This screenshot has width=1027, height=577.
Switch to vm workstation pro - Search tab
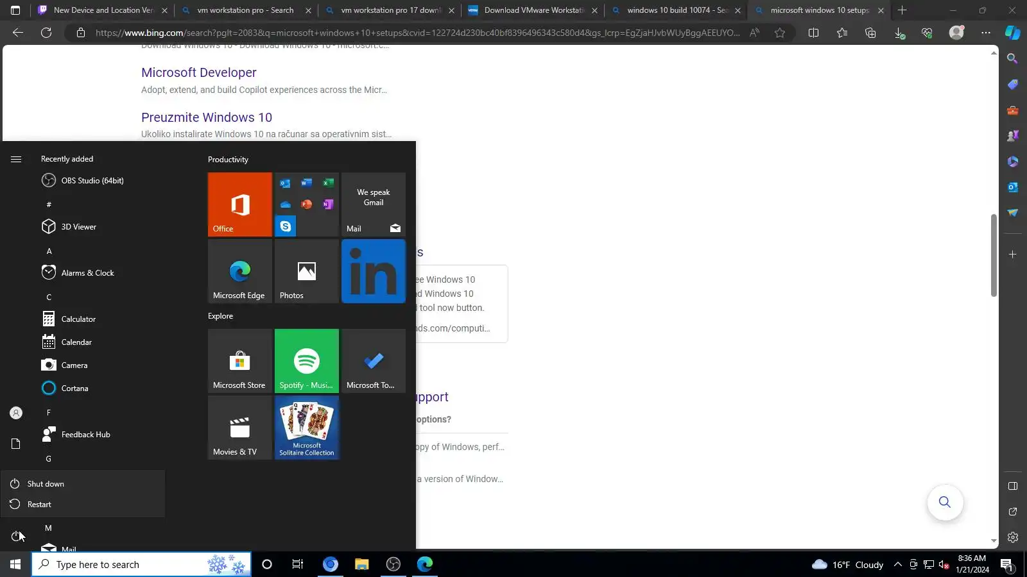pos(246,10)
